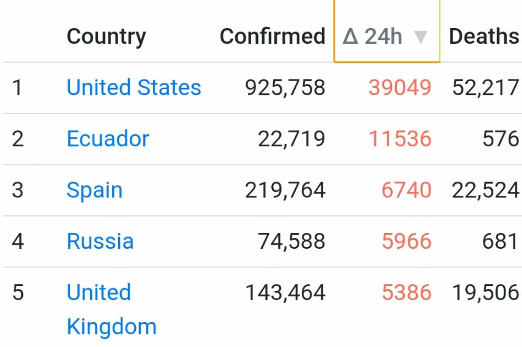Click the red 39049 daily change value
The width and height of the screenshot is (522, 347).
pos(400,88)
